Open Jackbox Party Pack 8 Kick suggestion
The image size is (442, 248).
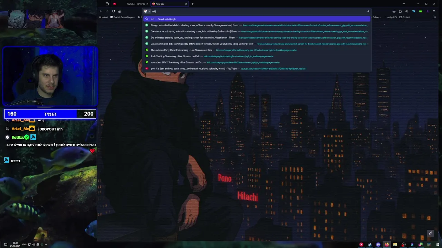click(257, 50)
